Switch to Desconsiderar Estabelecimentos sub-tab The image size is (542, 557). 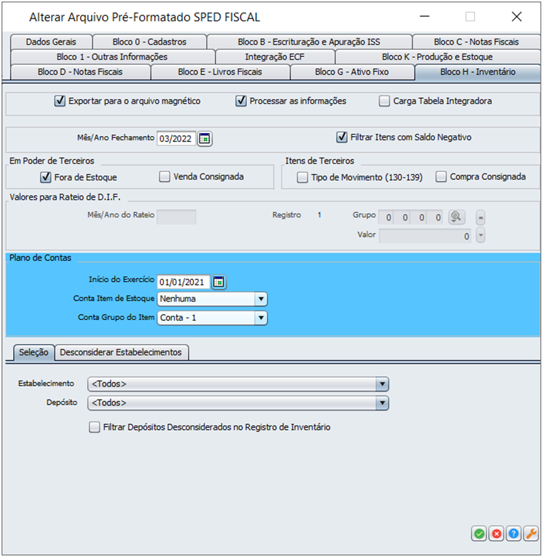[x=121, y=352]
